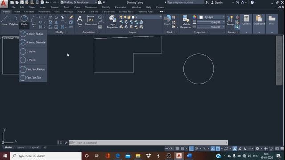Choose the Tan, Tan, Tan option

pyautogui.click(x=33, y=78)
